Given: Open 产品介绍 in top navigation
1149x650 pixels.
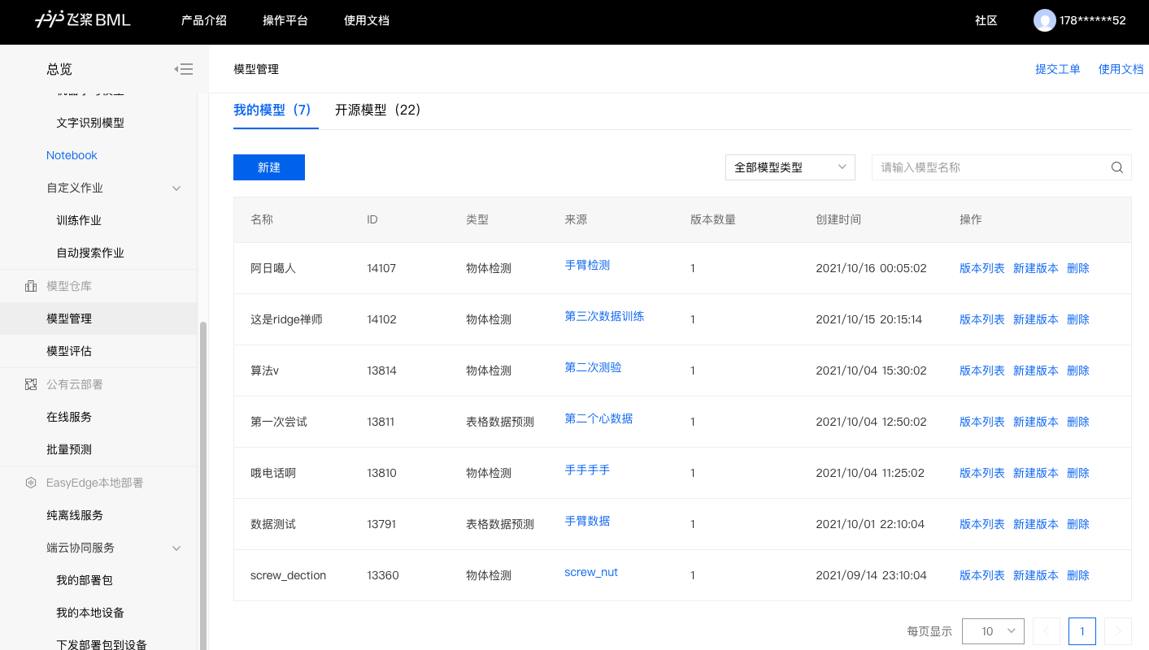Looking at the screenshot, I should coord(204,20).
